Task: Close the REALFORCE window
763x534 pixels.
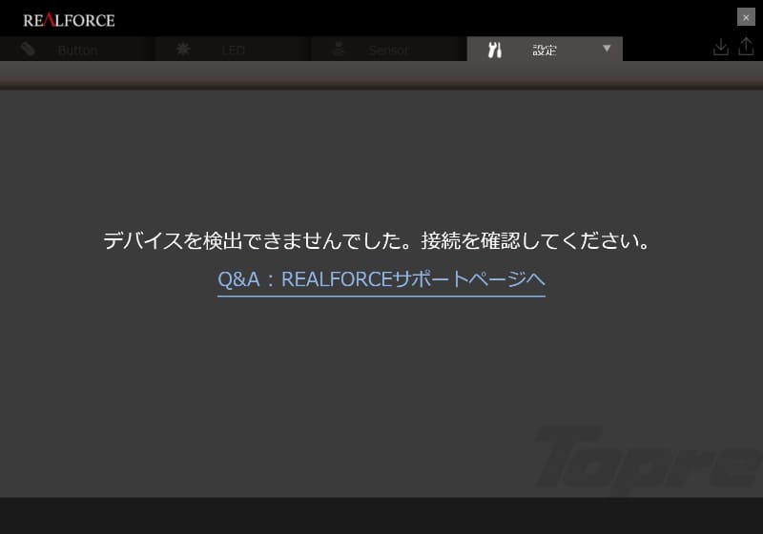Action: click(746, 17)
